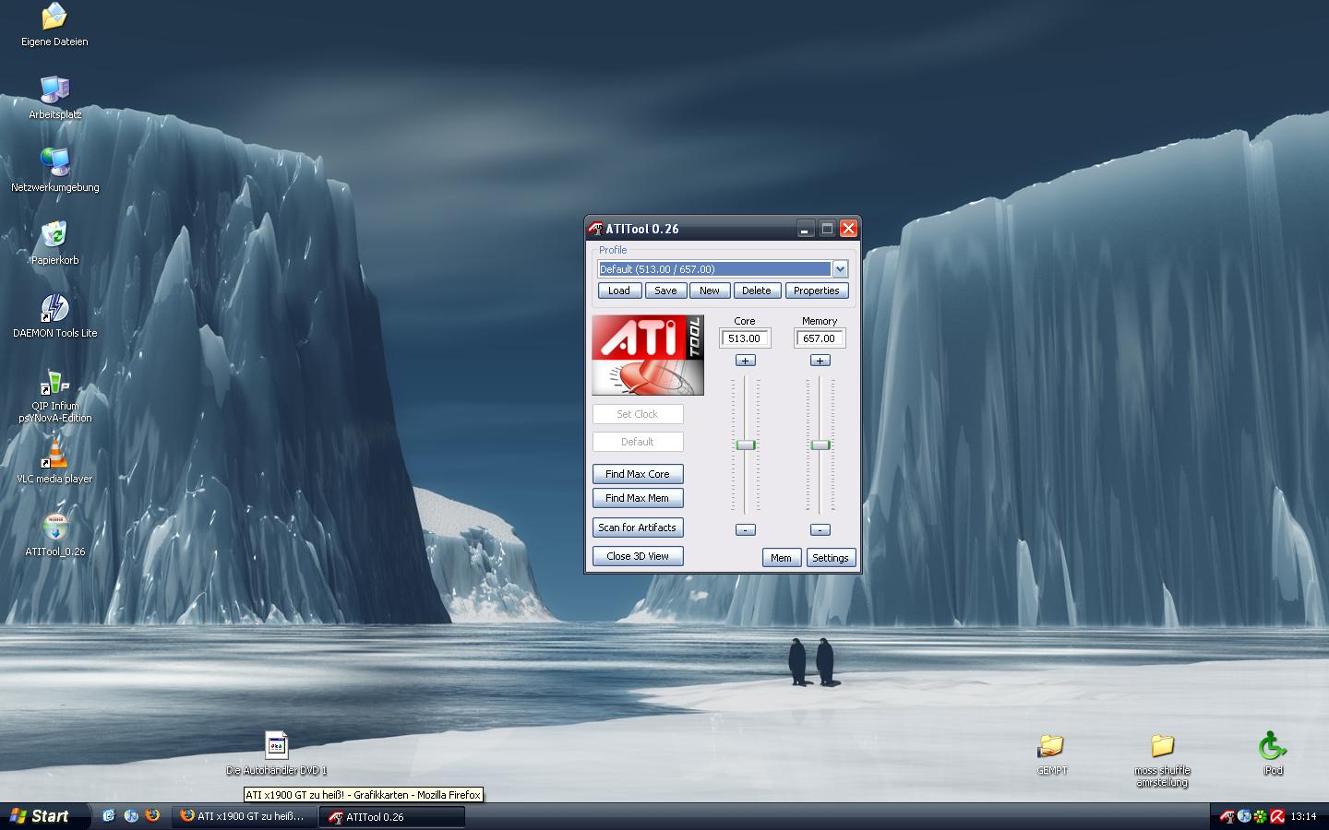Screen dimensions: 1329x830
Task: Click Close 3D View button
Action: tap(638, 556)
